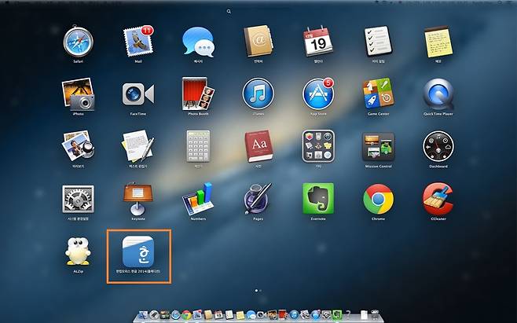Screen dimensions: 517x323
Task: Launch the ALZip app
Action: 78,251
